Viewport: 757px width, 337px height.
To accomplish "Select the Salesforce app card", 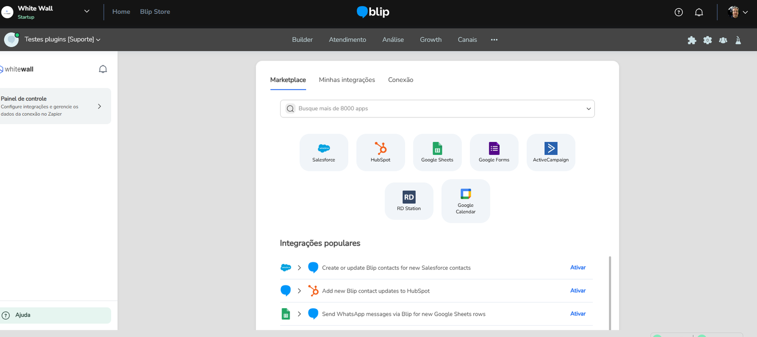I will (x=324, y=152).
